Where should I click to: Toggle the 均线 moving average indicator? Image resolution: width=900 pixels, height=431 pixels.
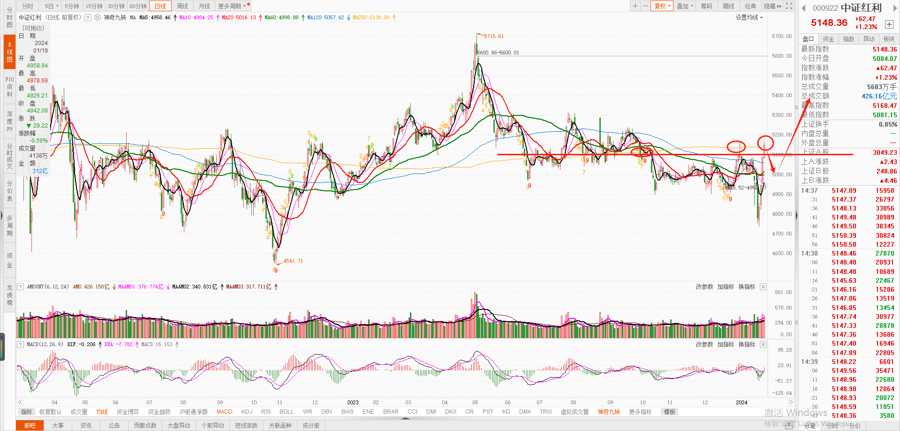pyautogui.click(x=102, y=412)
